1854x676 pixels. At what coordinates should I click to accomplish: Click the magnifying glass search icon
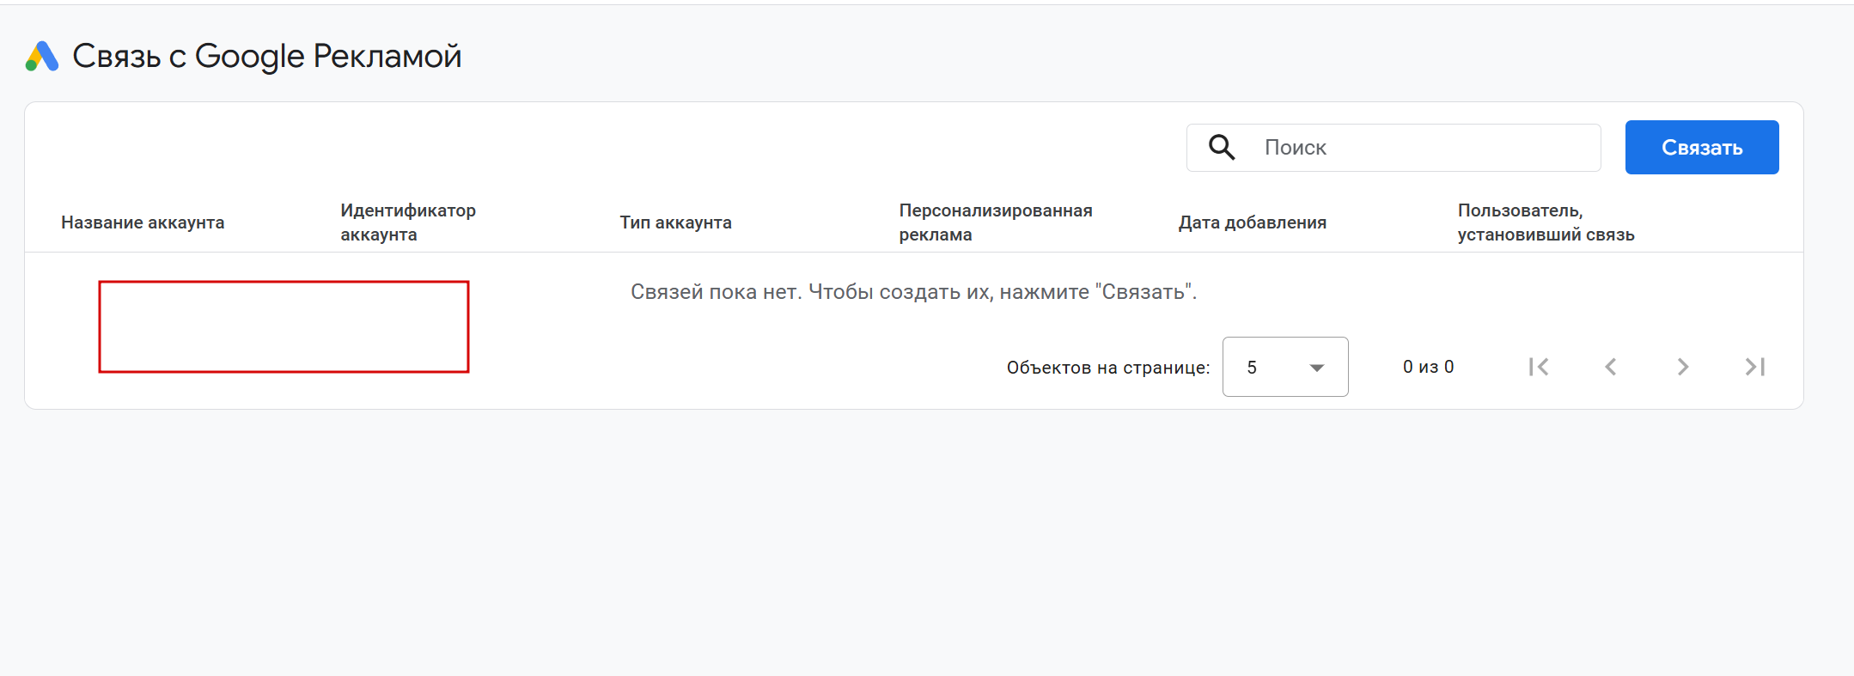(x=1222, y=148)
